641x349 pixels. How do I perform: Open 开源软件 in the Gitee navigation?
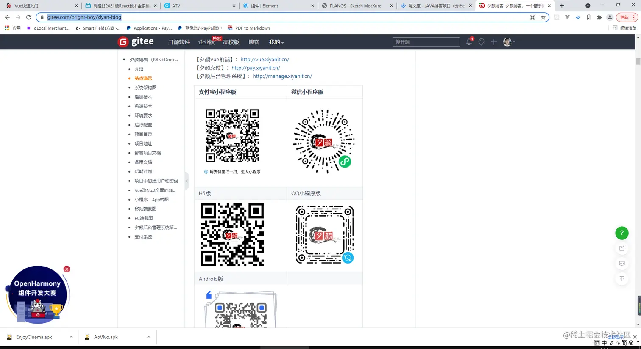click(179, 42)
